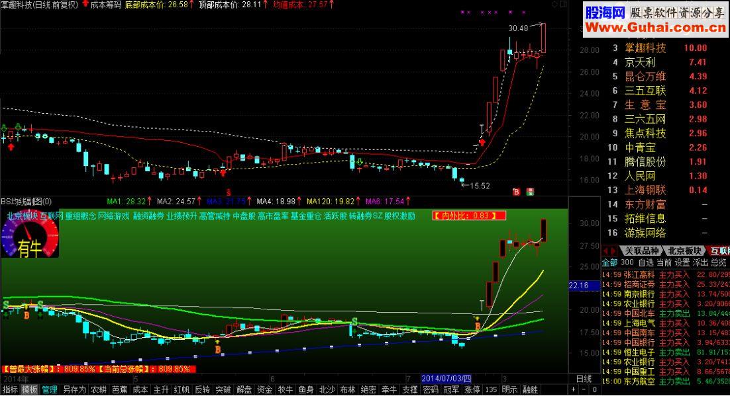Click 布林 template button

click(347, 389)
